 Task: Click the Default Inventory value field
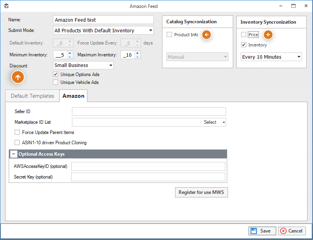coord(60,43)
